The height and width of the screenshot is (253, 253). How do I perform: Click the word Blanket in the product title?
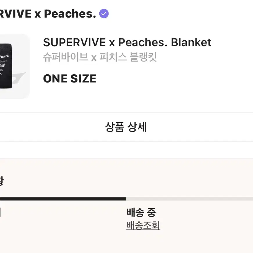(x=191, y=42)
